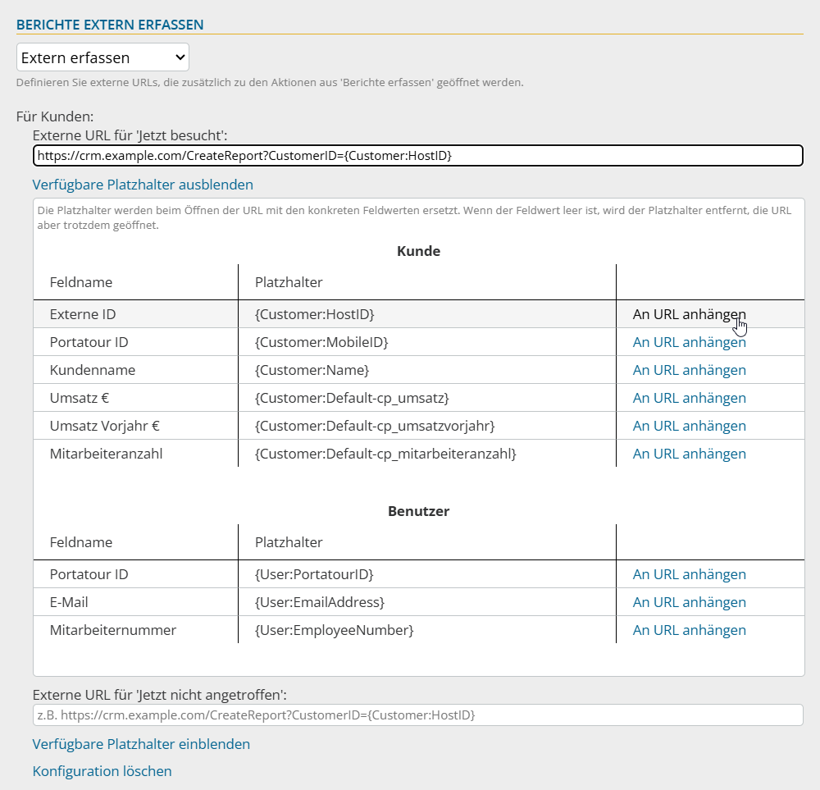The image size is (820, 790).
Task: Click the {Customer:Default-cp_umsatz} placeholder cell
Action: pos(352,398)
